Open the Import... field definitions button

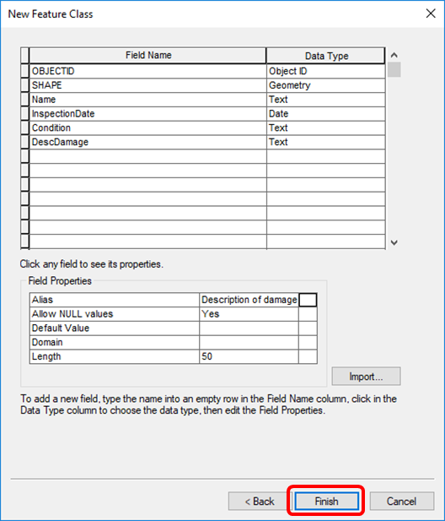(366, 377)
